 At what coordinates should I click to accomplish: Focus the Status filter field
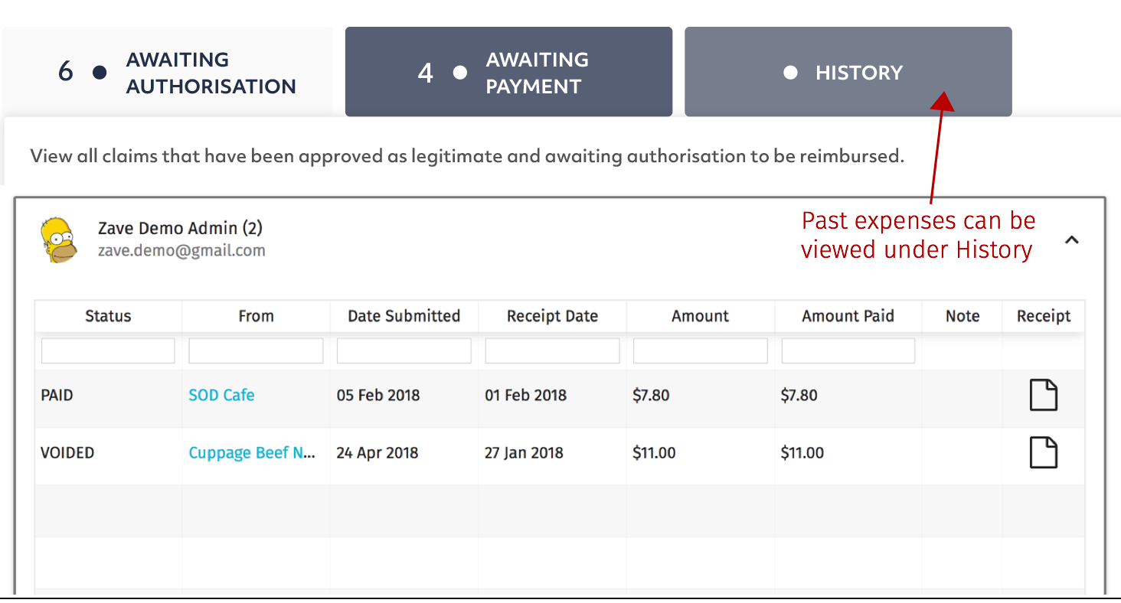pyautogui.click(x=108, y=350)
